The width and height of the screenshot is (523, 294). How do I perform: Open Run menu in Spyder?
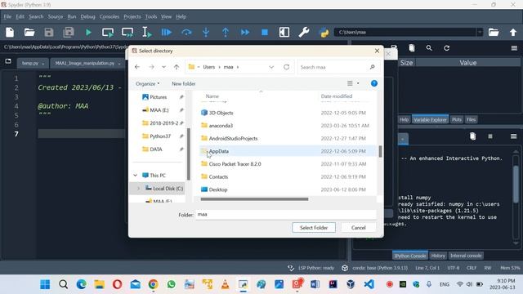72,16
